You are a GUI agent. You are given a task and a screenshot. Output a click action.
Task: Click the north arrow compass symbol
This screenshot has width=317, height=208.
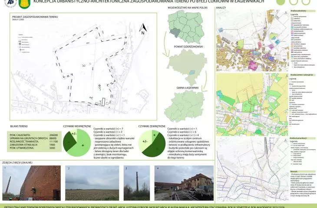[x=143, y=29]
